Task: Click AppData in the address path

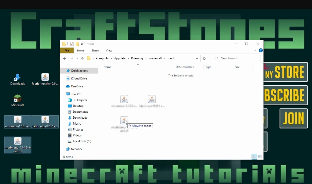Action: [120, 58]
